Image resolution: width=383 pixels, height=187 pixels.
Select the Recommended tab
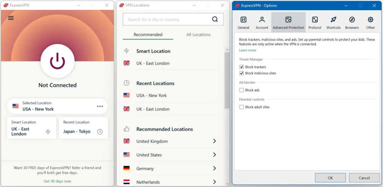pos(148,35)
